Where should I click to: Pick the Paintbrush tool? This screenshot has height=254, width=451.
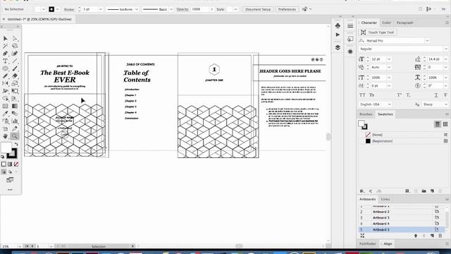pos(15,68)
